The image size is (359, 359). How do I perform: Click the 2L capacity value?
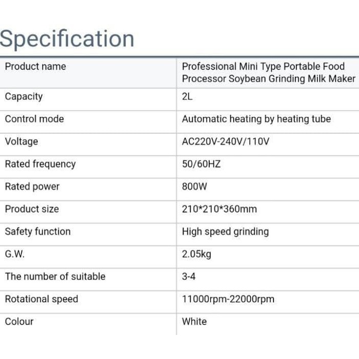point(187,96)
